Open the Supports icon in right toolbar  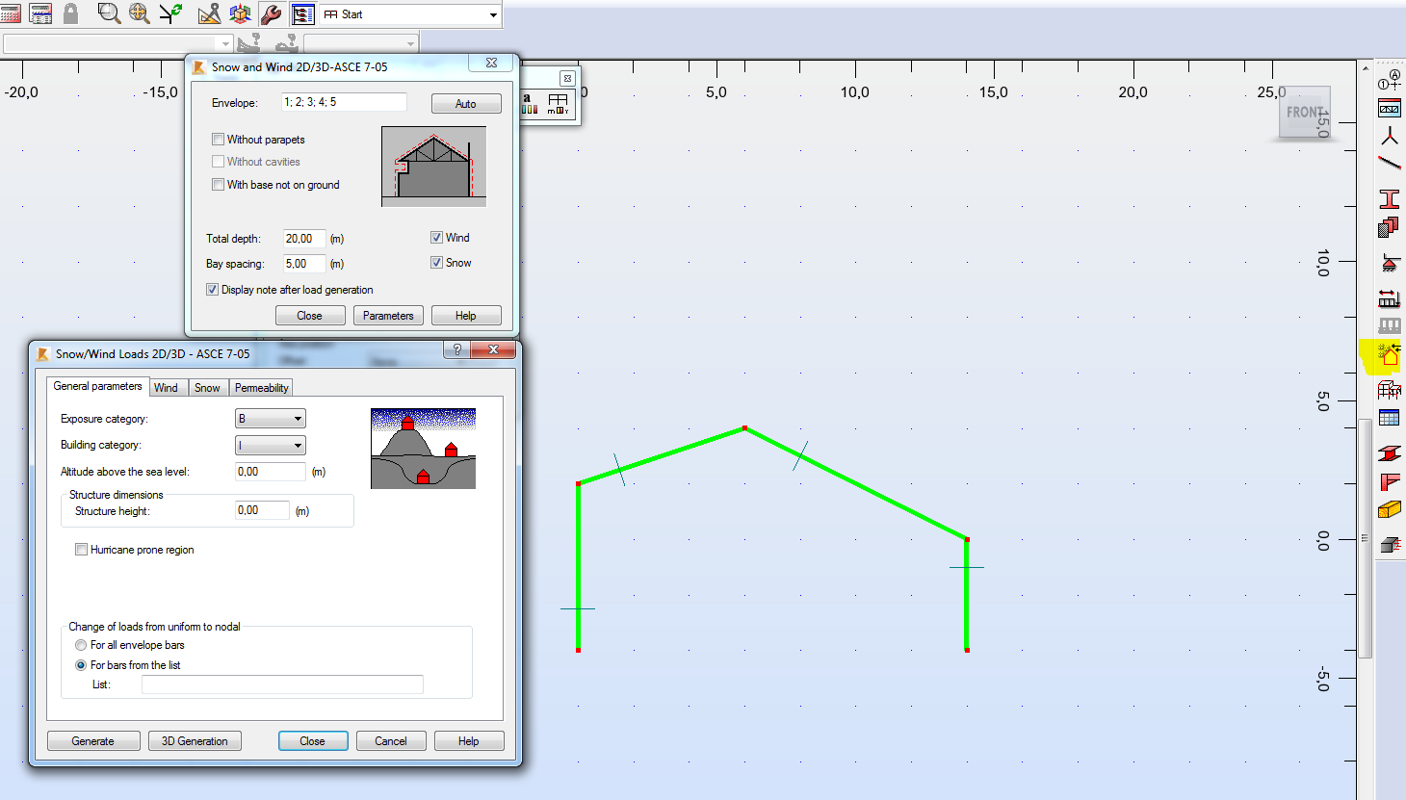[1390, 263]
